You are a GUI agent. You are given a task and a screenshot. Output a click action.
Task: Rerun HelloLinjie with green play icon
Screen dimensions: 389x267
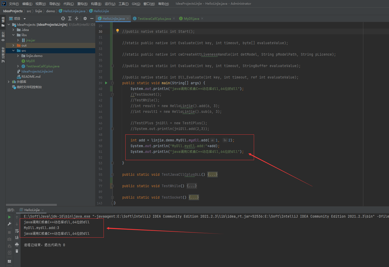click(9, 217)
